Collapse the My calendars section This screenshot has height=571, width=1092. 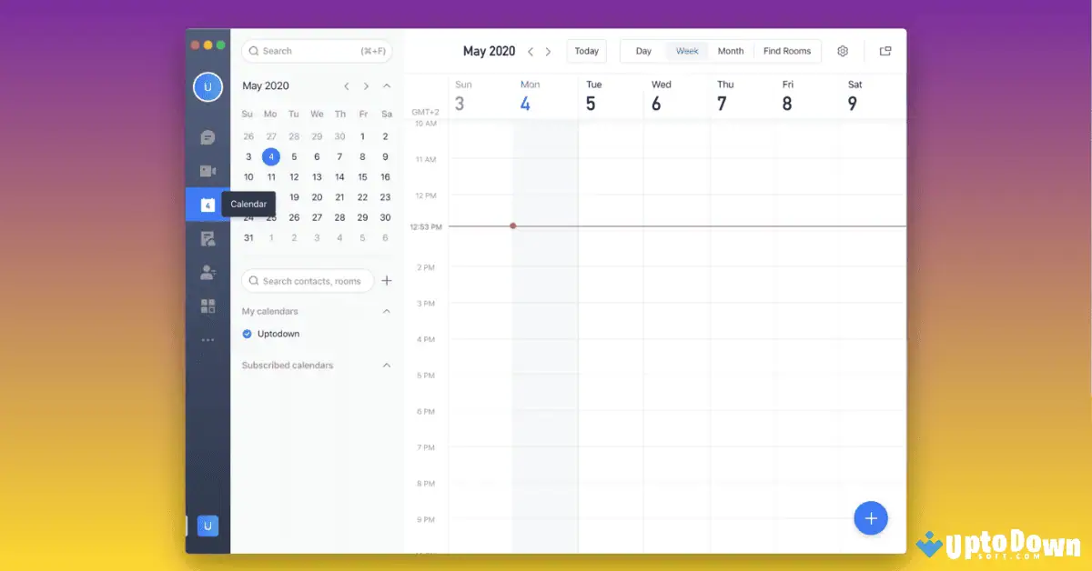[386, 311]
